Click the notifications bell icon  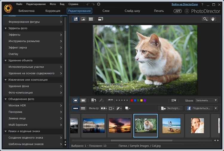[x=187, y=11]
